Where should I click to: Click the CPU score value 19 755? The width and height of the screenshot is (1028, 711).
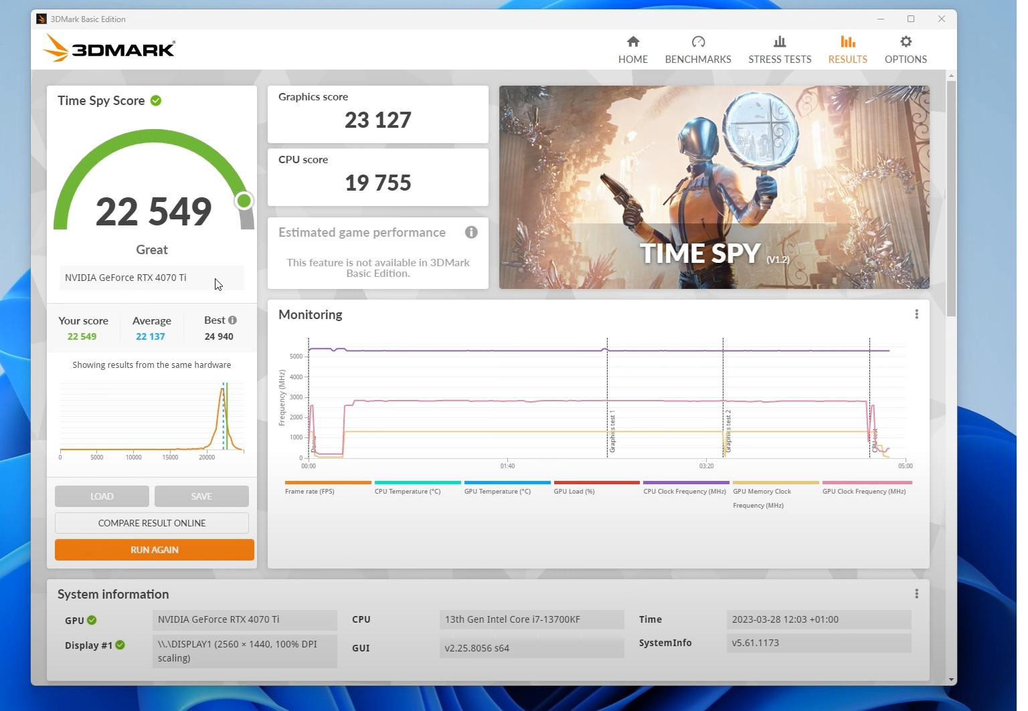click(x=378, y=183)
